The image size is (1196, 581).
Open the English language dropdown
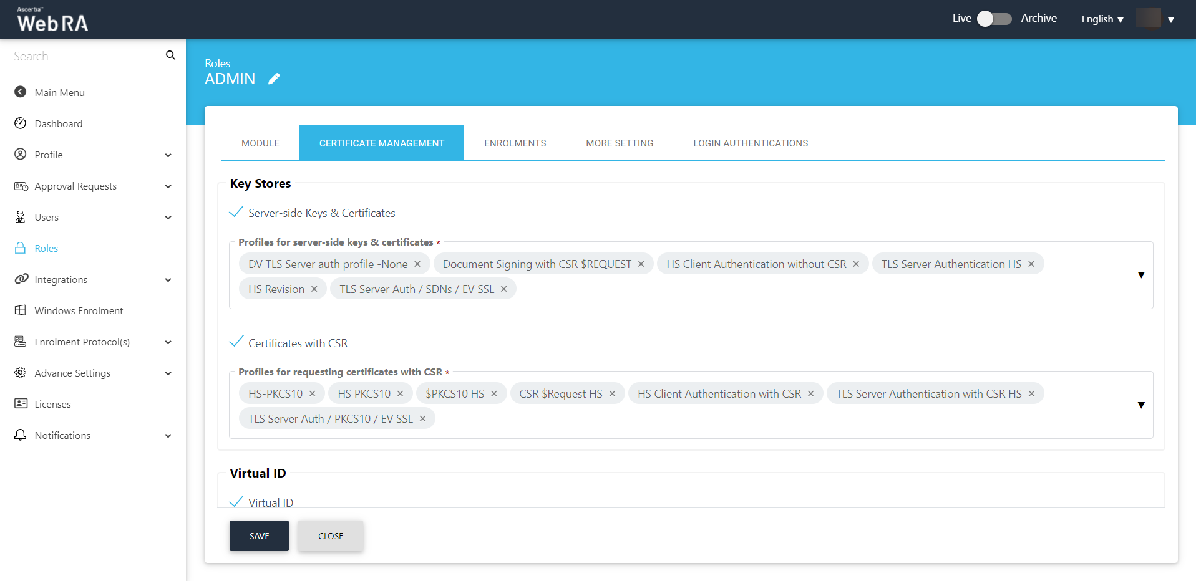(1102, 19)
